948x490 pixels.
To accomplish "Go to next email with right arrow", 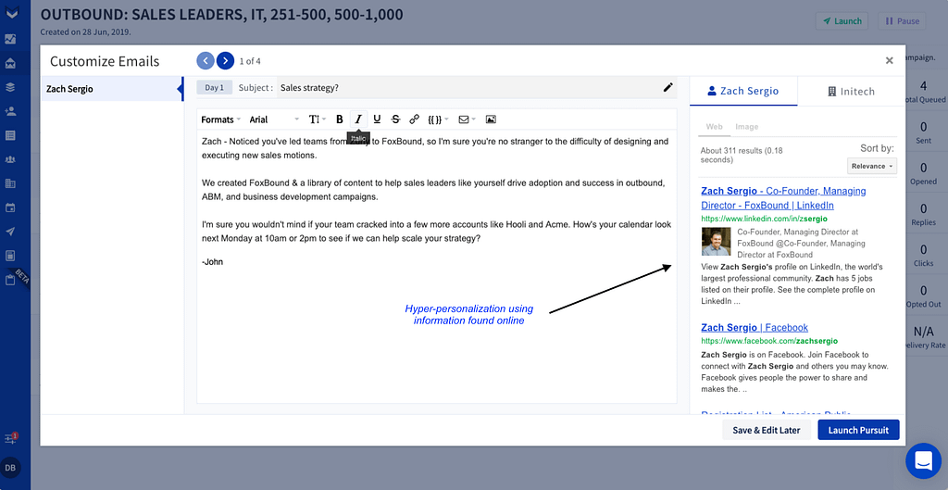I will coord(225,60).
